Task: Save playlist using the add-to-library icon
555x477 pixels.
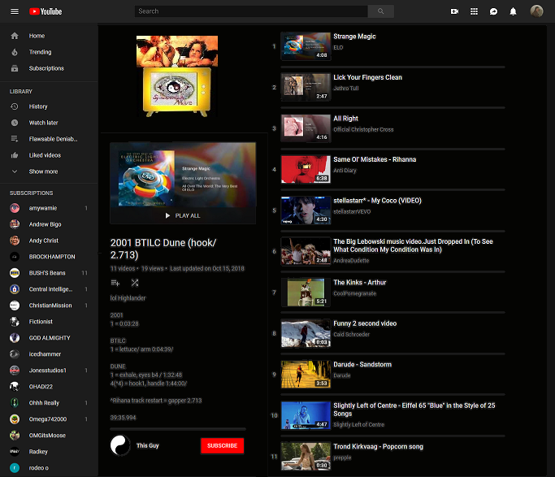Action: point(115,283)
